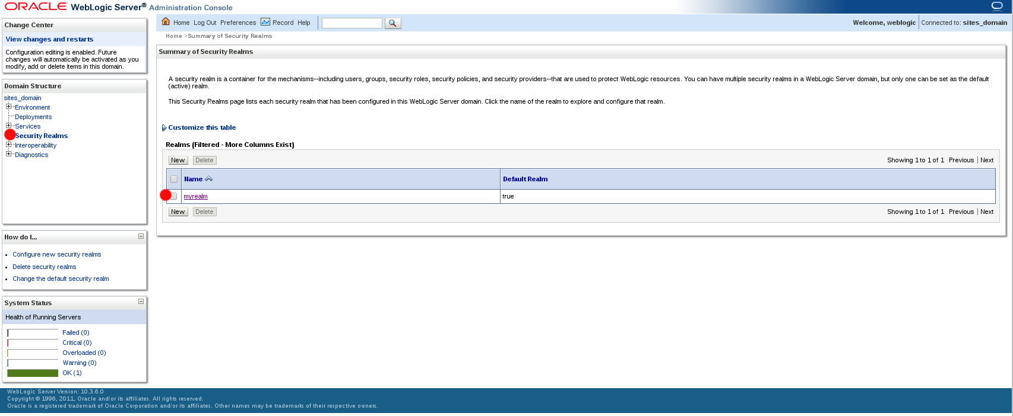Screen dimensions: 1013x416
Task: Check the myrealm row checkbox
Action: (173, 196)
